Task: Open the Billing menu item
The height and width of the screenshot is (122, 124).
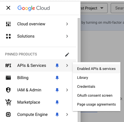Action: [x=38, y=78]
